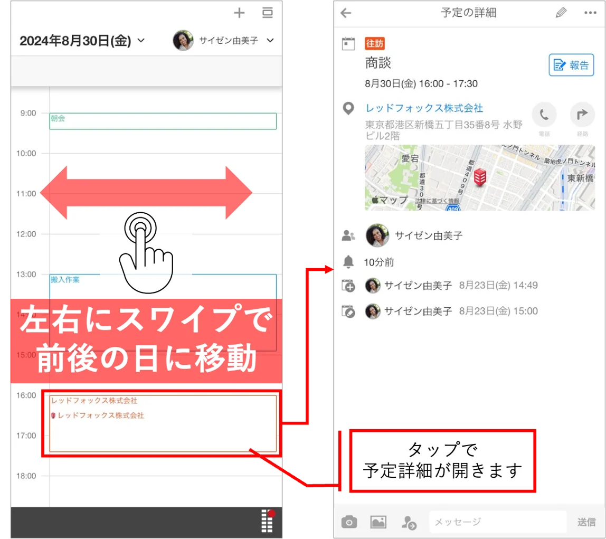Switch calendar view with the layout icon
The height and width of the screenshot is (539, 606).
click(268, 13)
